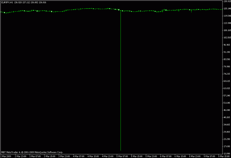Click the 9 Mar 15:00 time label
The image size is (231, 158).
tap(224, 156)
